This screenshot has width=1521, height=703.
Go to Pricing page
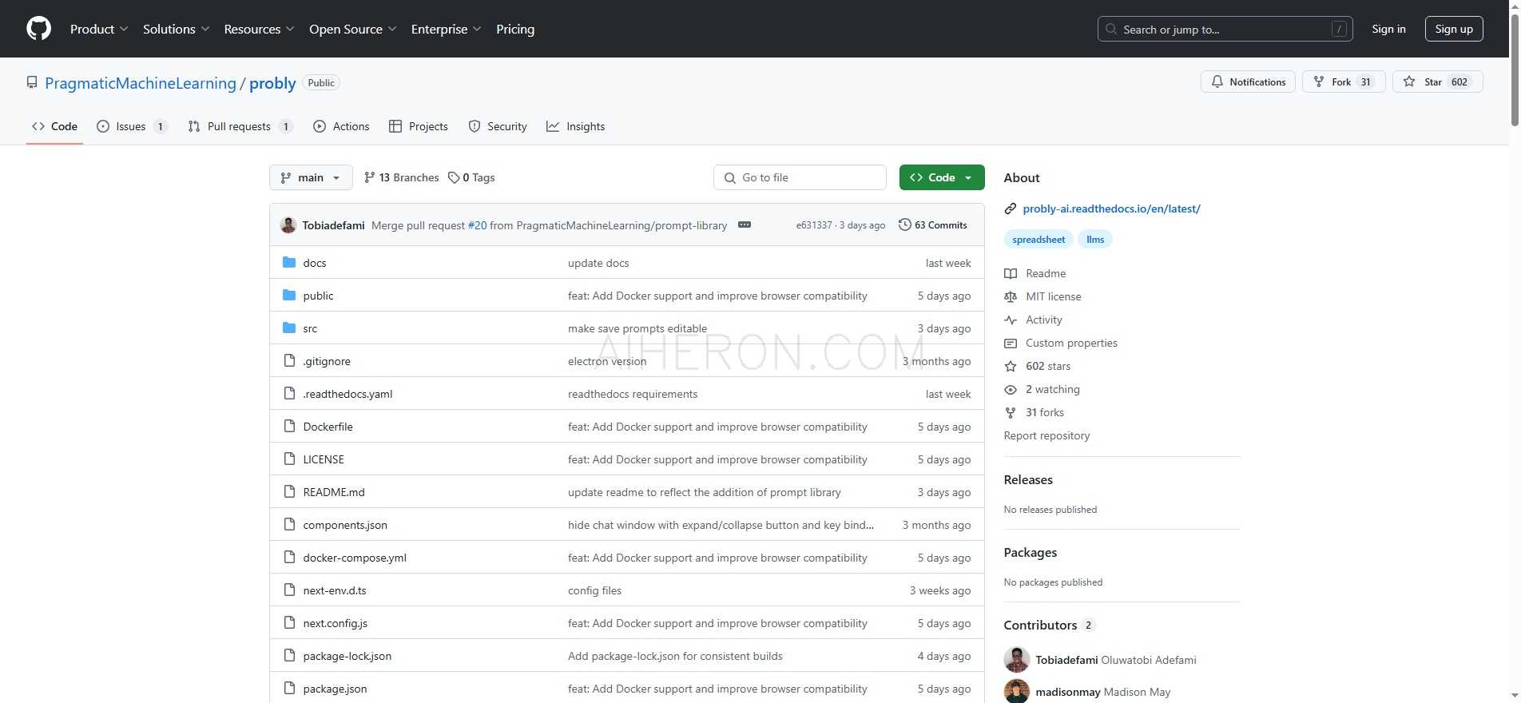pyautogui.click(x=515, y=29)
